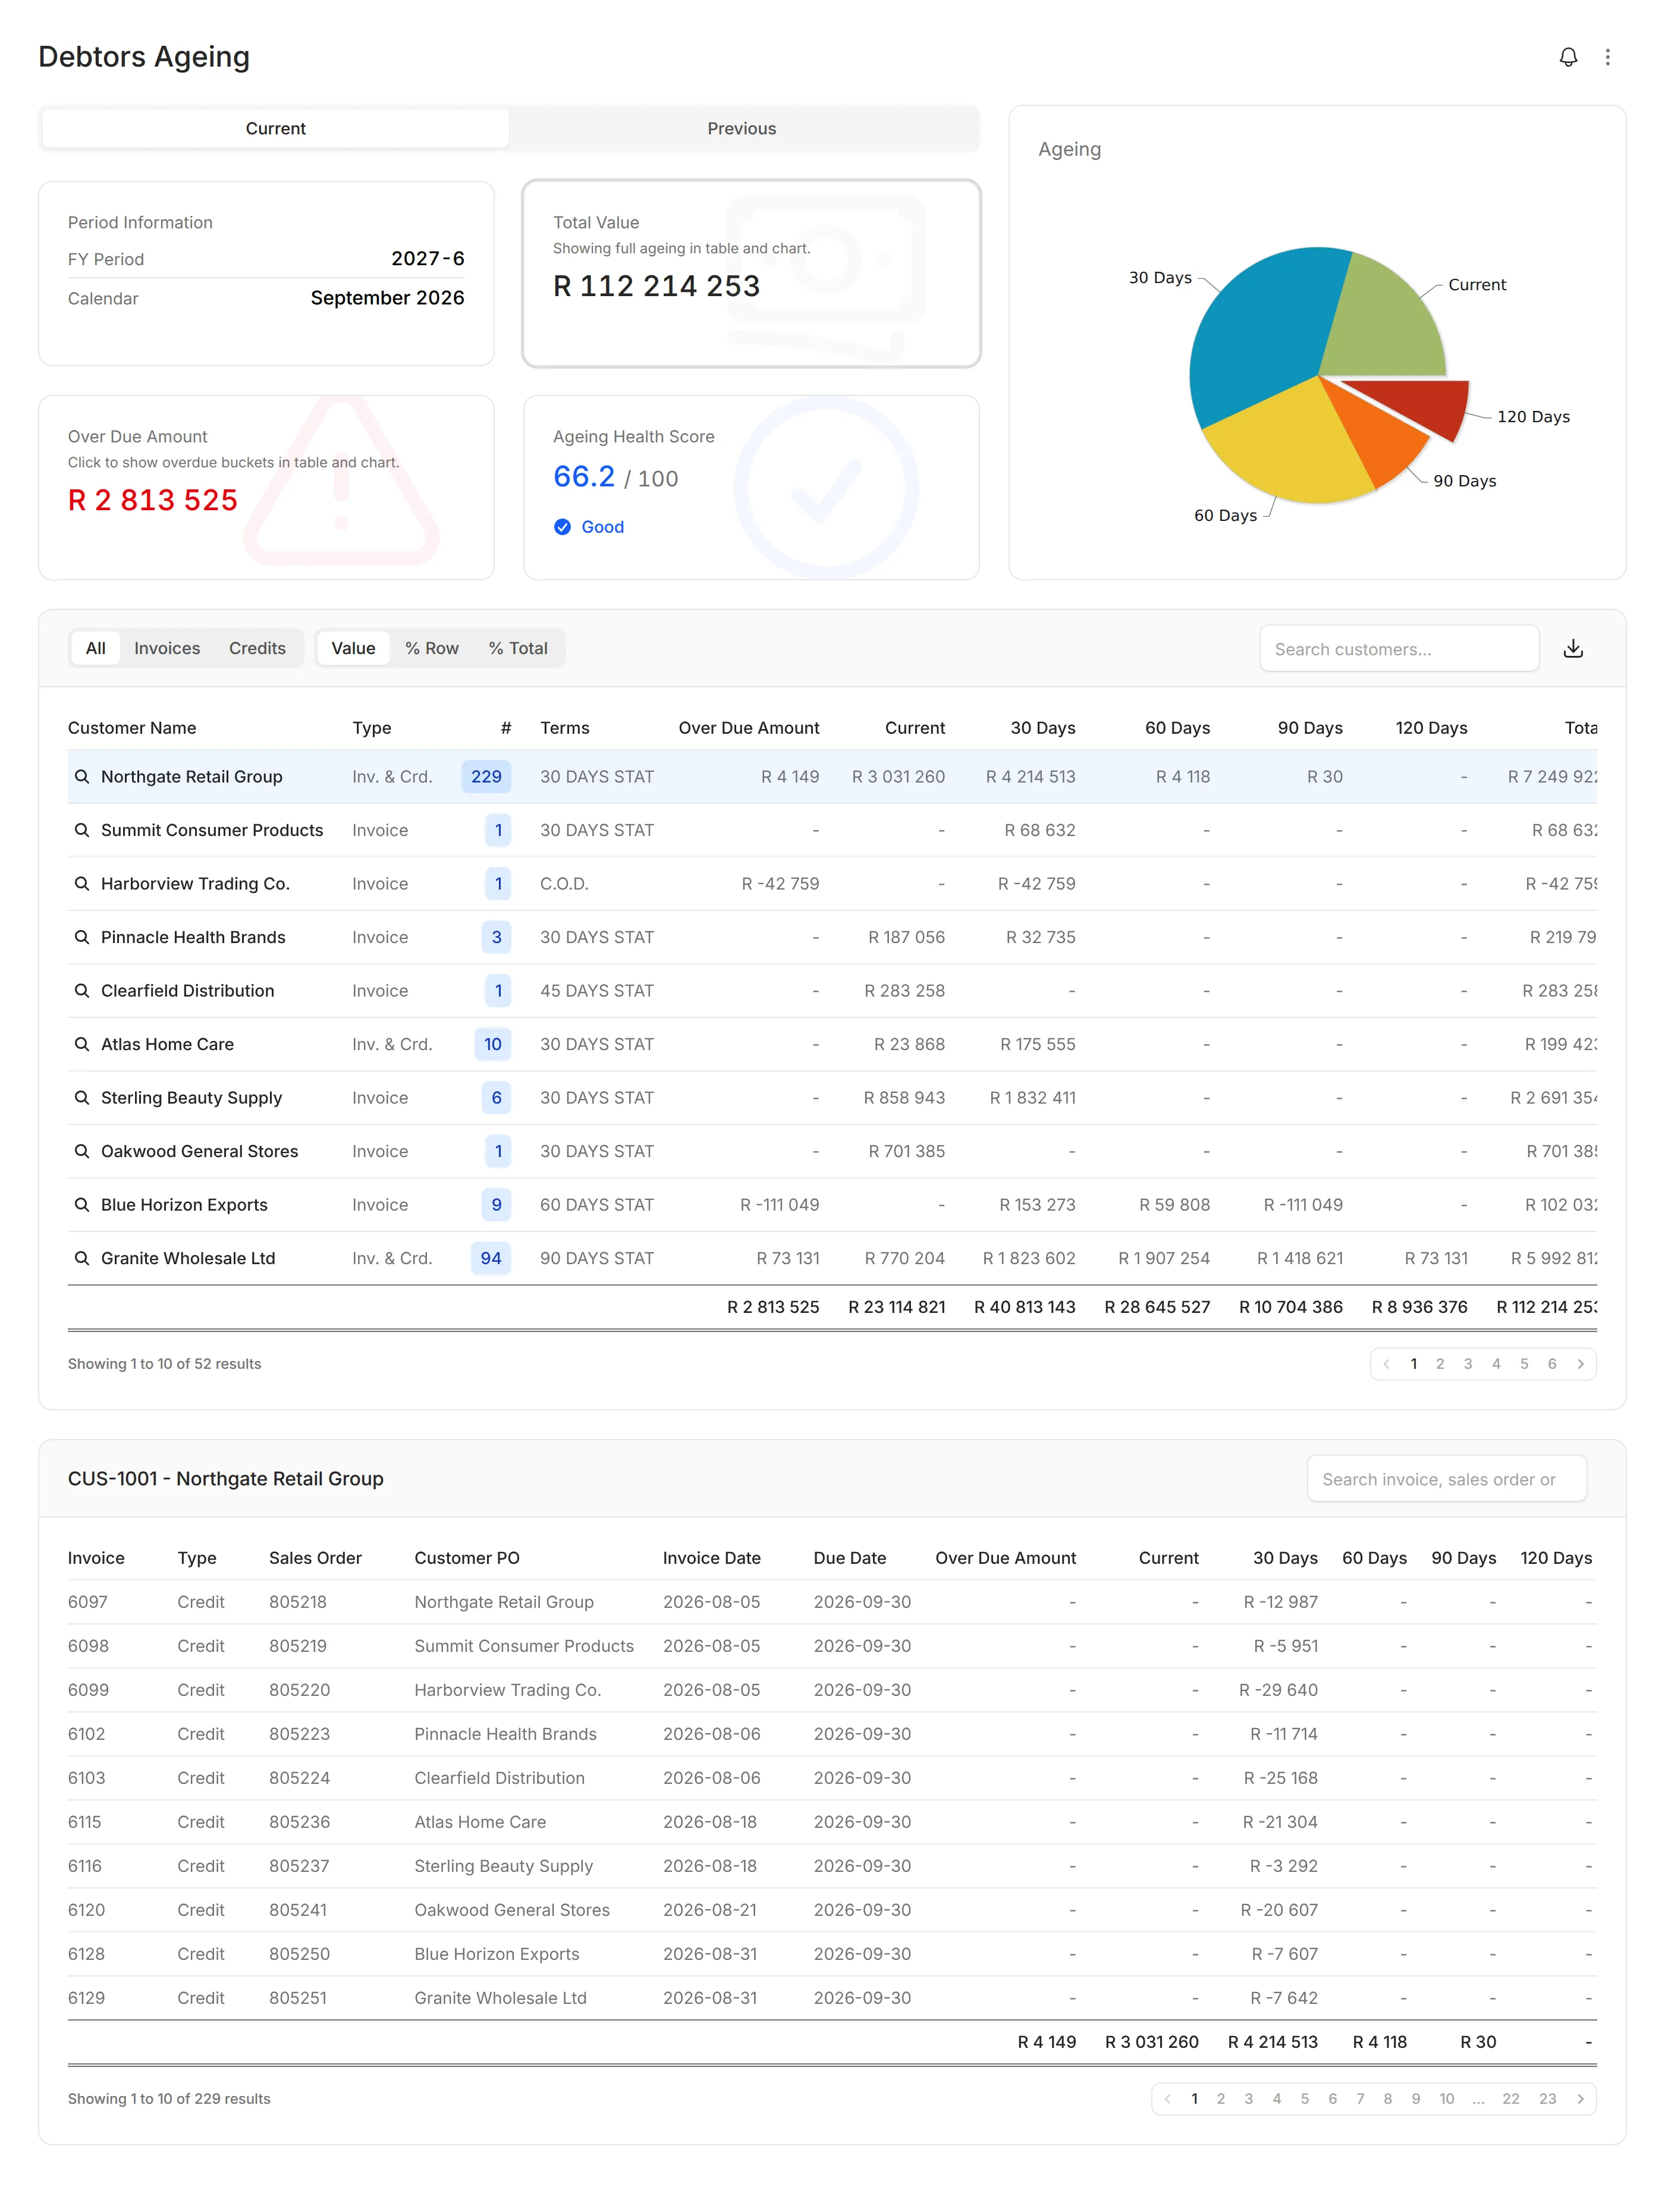Go to page 3 of customer results

pyautogui.click(x=1467, y=1363)
